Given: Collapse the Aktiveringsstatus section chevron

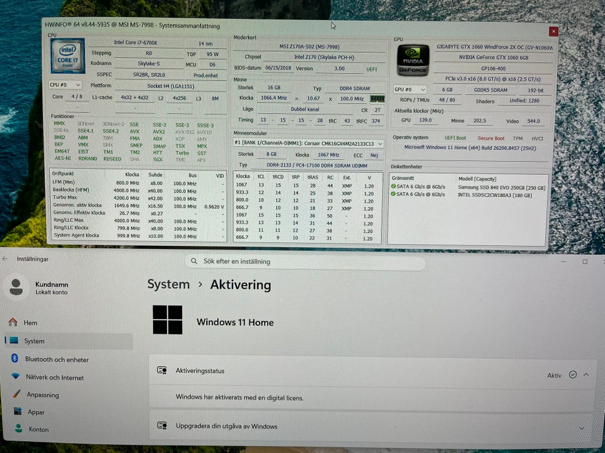Looking at the screenshot, I should pos(586,374).
